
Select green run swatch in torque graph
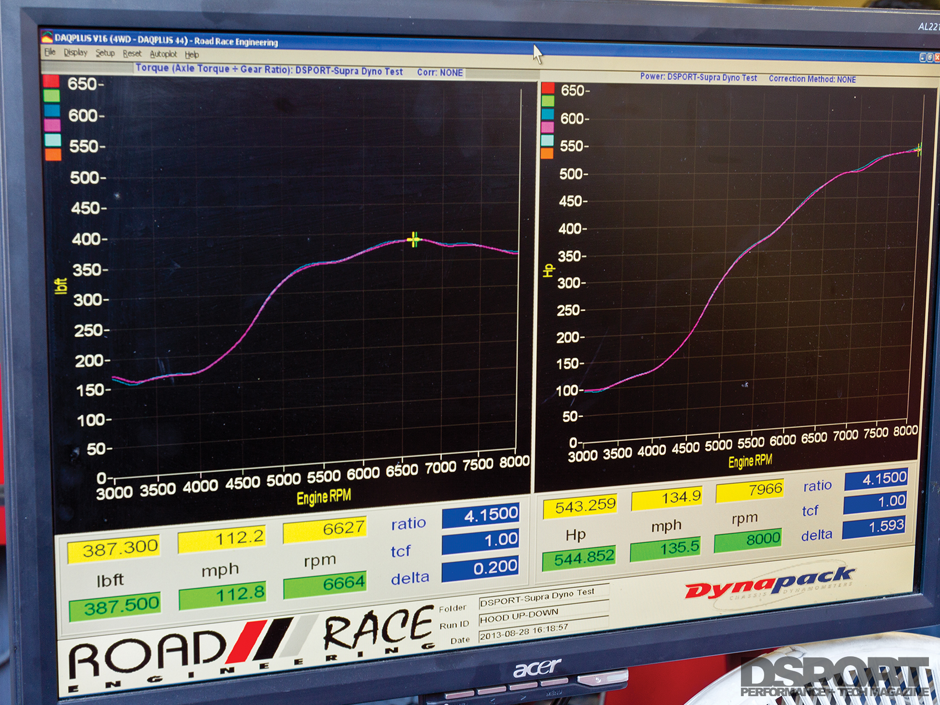[51, 96]
